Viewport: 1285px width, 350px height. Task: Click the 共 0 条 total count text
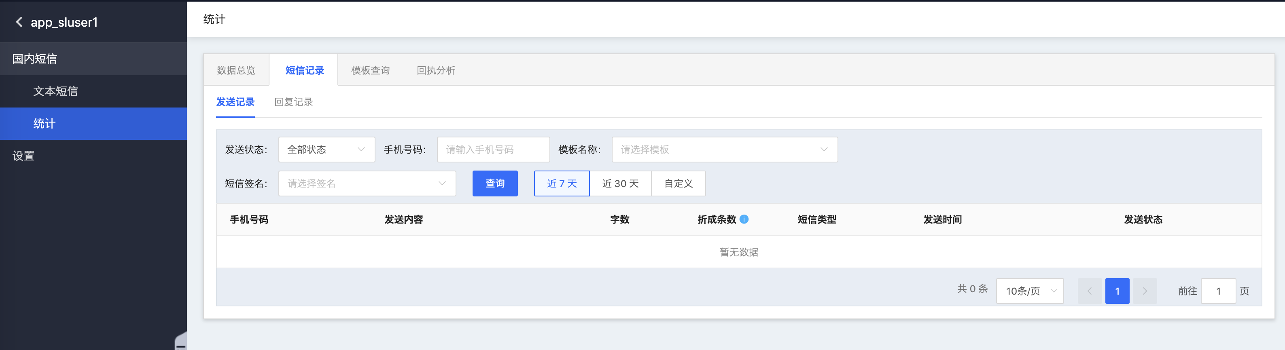[x=972, y=289]
